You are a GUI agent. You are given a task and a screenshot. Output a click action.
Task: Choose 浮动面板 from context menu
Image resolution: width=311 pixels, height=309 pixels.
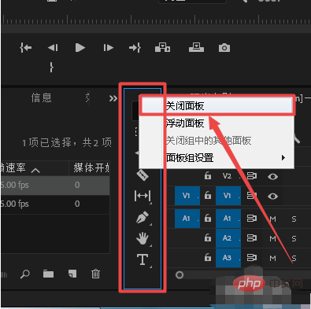[x=217, y=123]
